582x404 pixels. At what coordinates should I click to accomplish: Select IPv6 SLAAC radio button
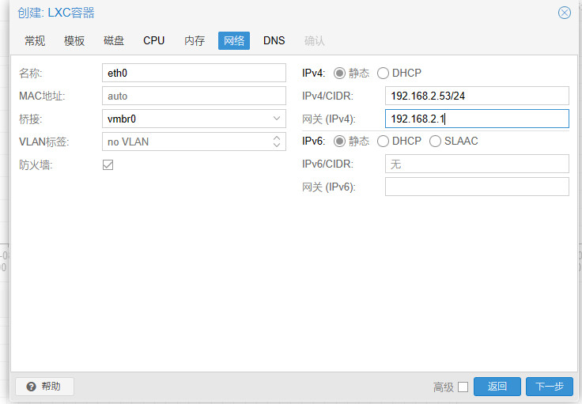[436, 141]
